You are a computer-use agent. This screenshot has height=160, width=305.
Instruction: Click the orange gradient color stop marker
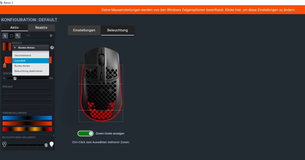coord(5,66)
